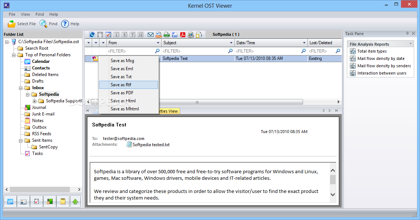
Task: Open Total item types report
Action: 372,52
